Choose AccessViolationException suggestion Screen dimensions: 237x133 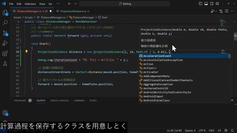point(184,60)
